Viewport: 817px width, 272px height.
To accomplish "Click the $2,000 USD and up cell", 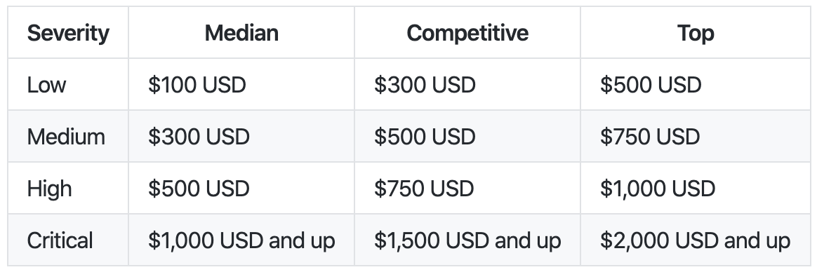I will point(695,240).
